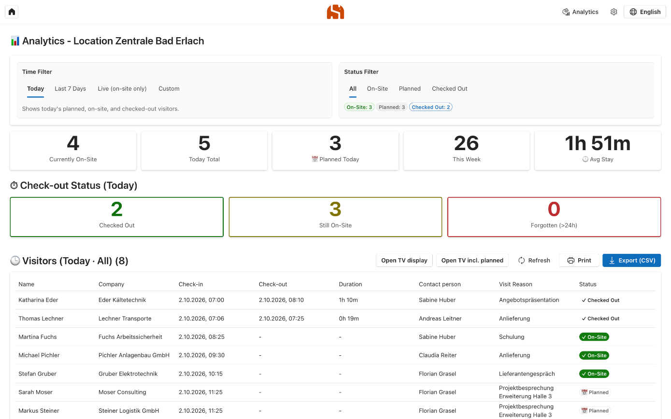Click the This Week card
The height and width of the screenshot is (419, 671).
[467, 151]
